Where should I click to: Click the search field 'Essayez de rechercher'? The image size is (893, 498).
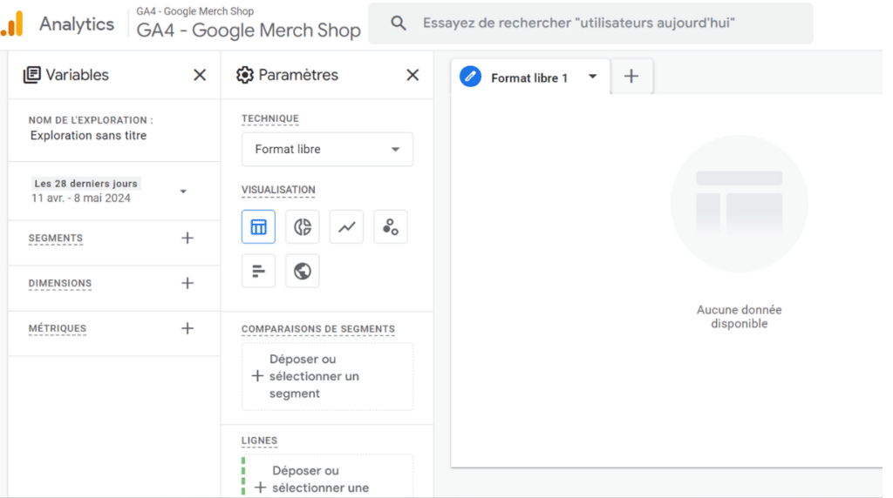590,24
